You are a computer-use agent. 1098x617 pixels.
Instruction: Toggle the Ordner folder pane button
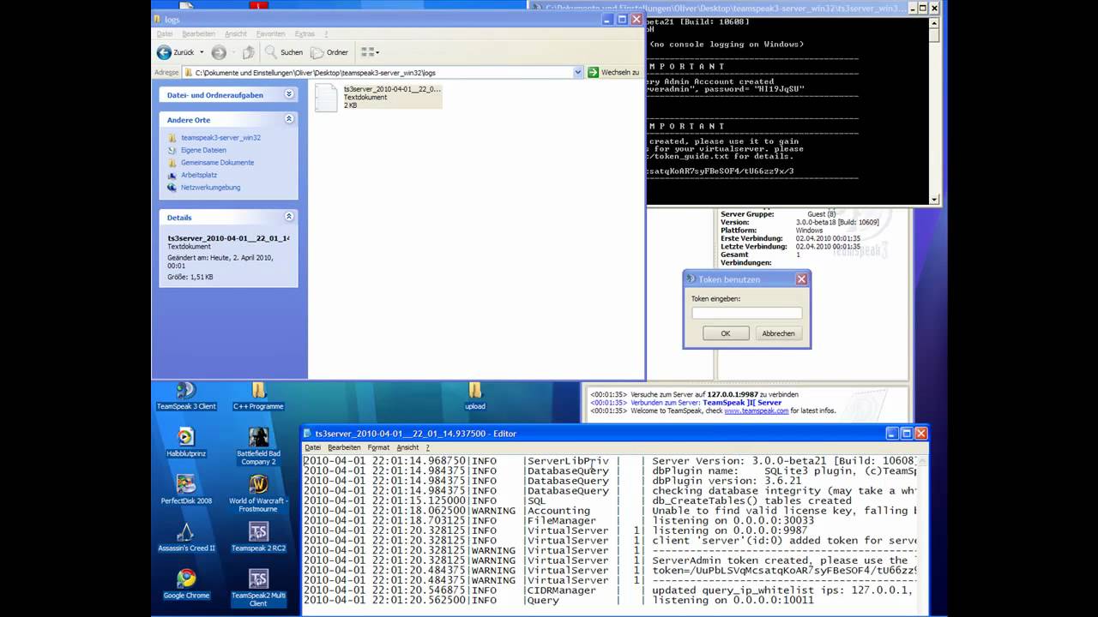click(x=329, y=52)
